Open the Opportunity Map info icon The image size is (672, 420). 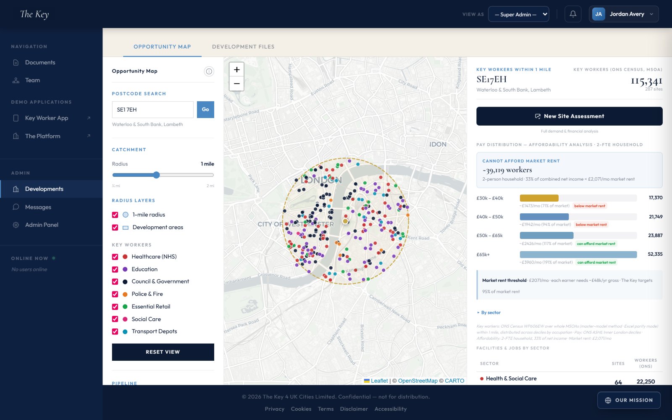click(x=209, y=71)
